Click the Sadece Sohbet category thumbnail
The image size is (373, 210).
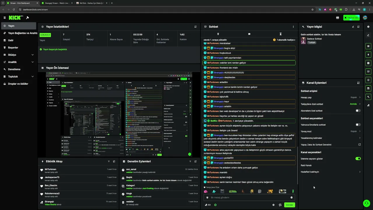[x=303, y=41]
